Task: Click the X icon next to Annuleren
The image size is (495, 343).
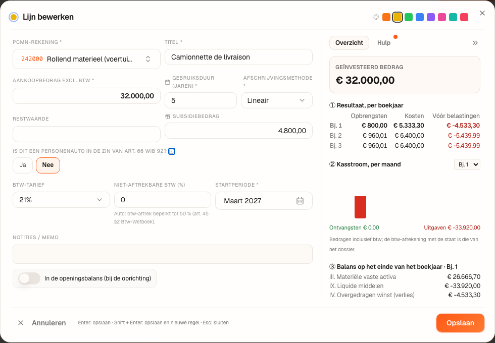Action: (x=21, y=323)
